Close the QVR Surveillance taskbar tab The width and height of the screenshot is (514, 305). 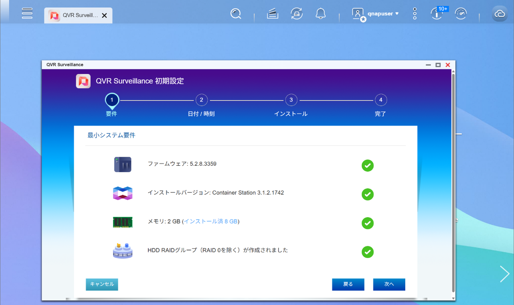[105, 16]
